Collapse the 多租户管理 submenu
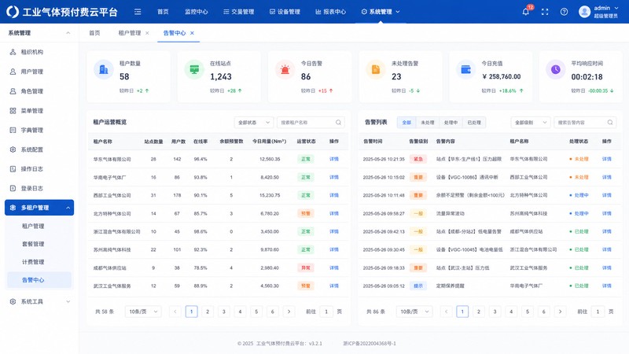The width and height of the screenshot is (629, 354). (x=68, y=208)
